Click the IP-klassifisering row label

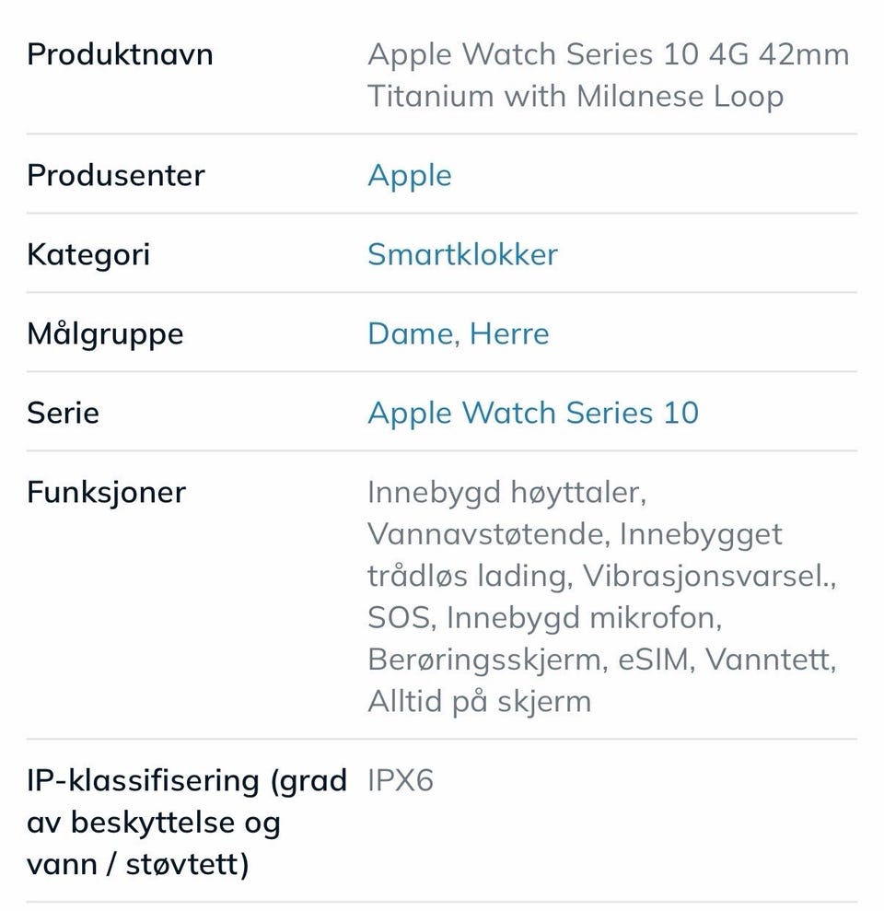pos(186,822)
